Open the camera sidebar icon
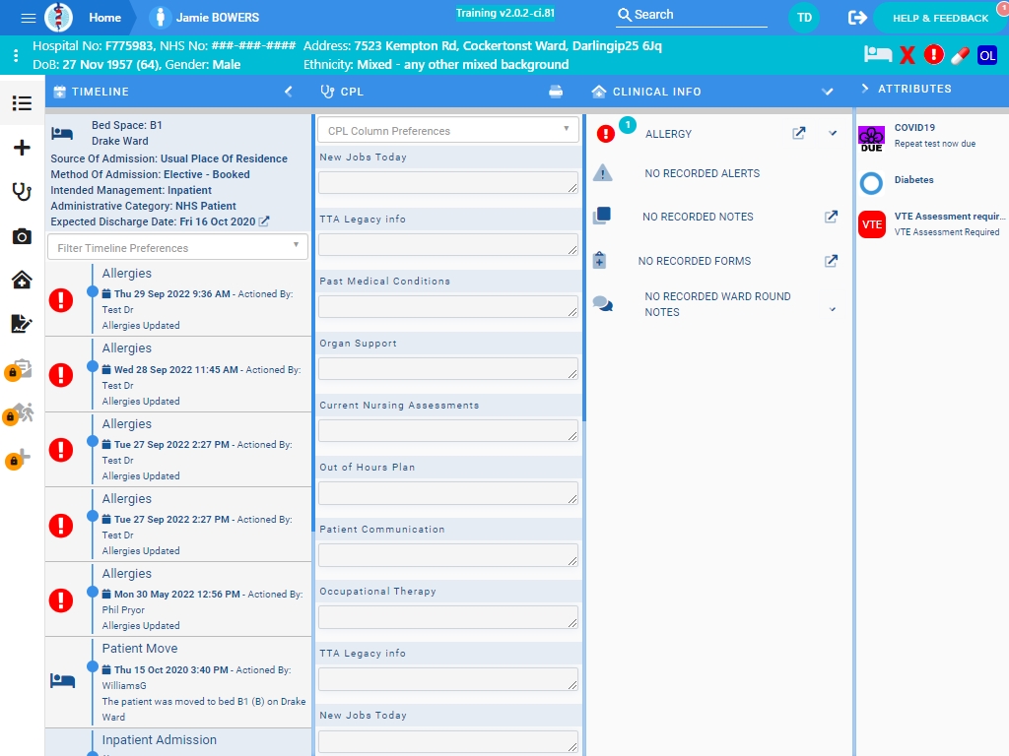The height and width of the screenshot is (756, 1009). coord(22,236)
